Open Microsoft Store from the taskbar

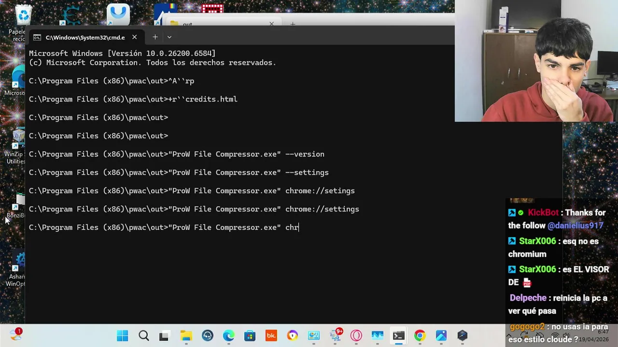(x=250, y=336)
